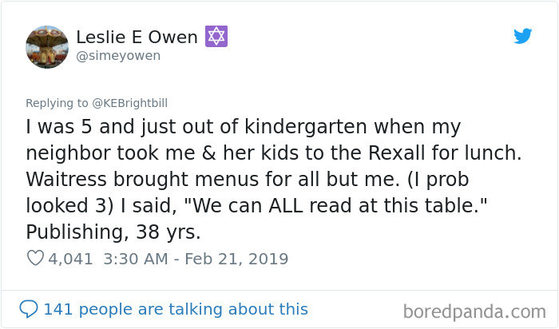Open the @KEBrightbill mention
This screenshot has height=329, width=559.
(x=127, y=102)
